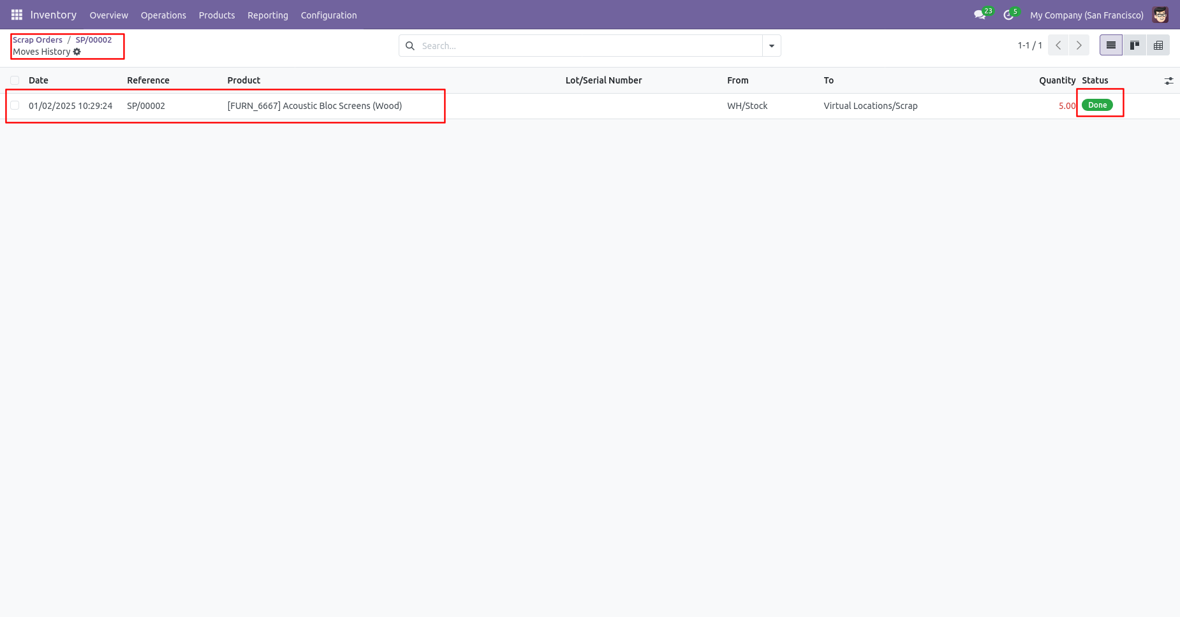This screenshot has height=617, width=1180.
Task: Open the Overview menu
Action: (x=108, y=15)
